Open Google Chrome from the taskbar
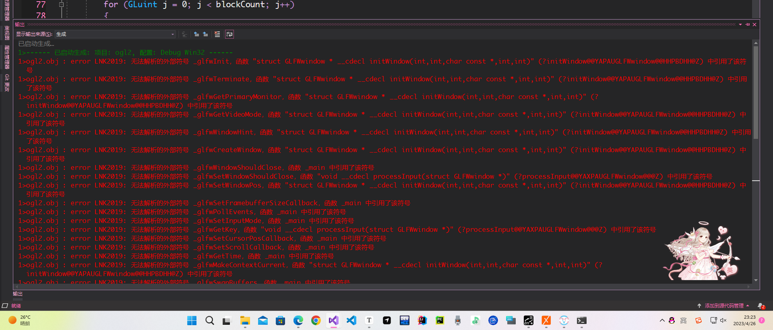The image size is (773, 330). pos(316,320)
